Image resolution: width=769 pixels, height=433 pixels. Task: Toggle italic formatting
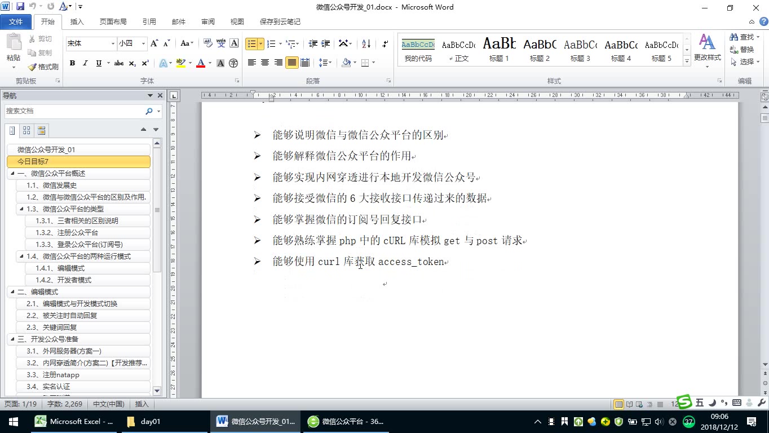pyautogui.click(x=85, y=63)
